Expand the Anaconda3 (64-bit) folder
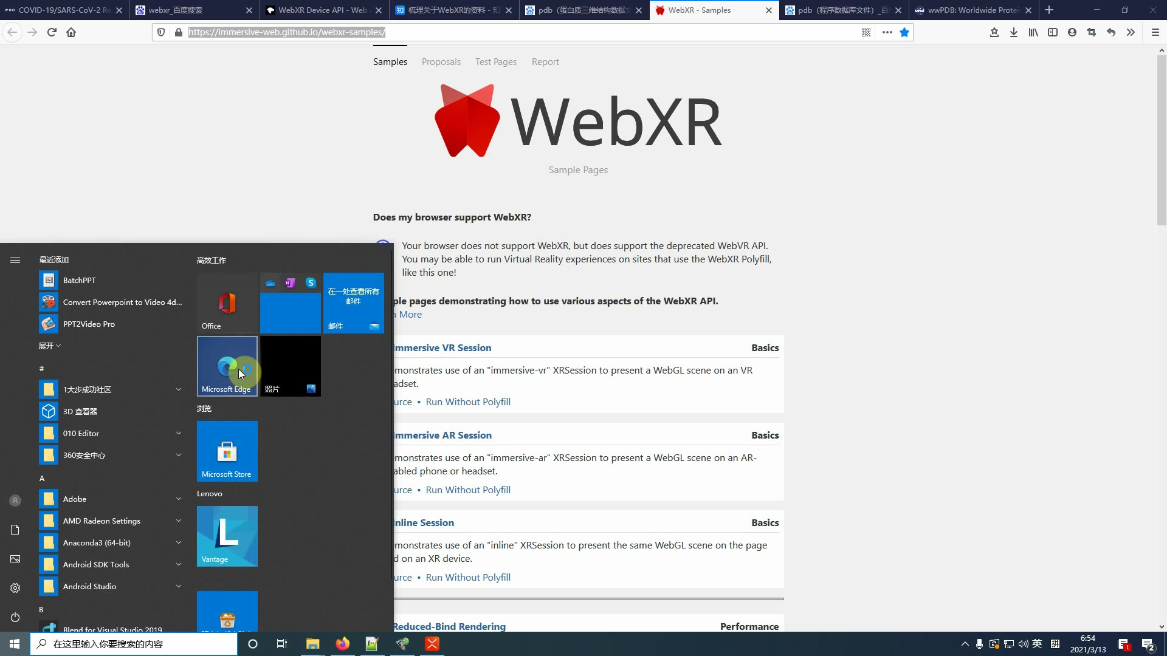The height and width of the screenshot is (656, 1167). (179, 542)
